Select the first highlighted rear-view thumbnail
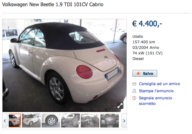Image resolution: width=192 pixels, height=134 pixels. tap(15, 121)
